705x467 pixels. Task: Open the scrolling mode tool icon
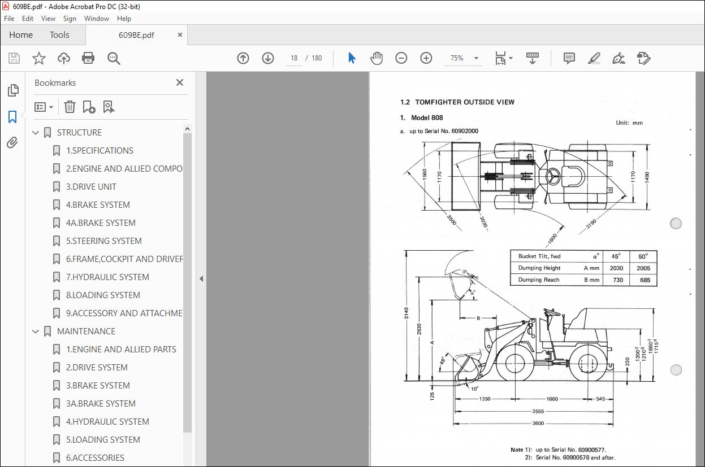coord(533,58)
